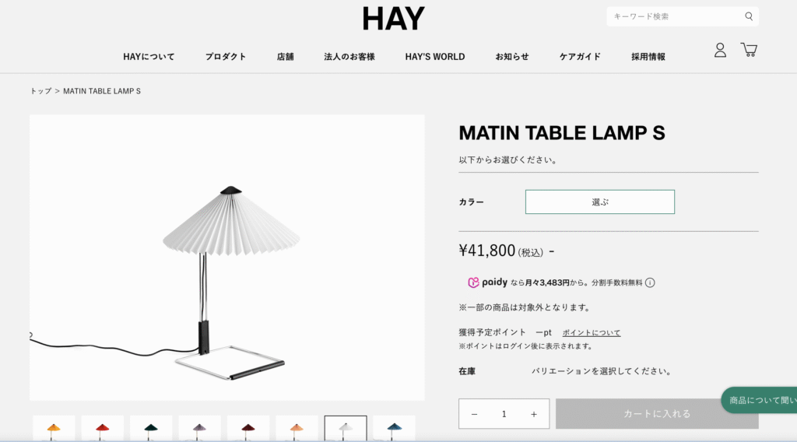Image resolution: width=797 pixels, height=442 pixels.
Task: Click the トップ breadcrumb link
Action: coord(40,91)
